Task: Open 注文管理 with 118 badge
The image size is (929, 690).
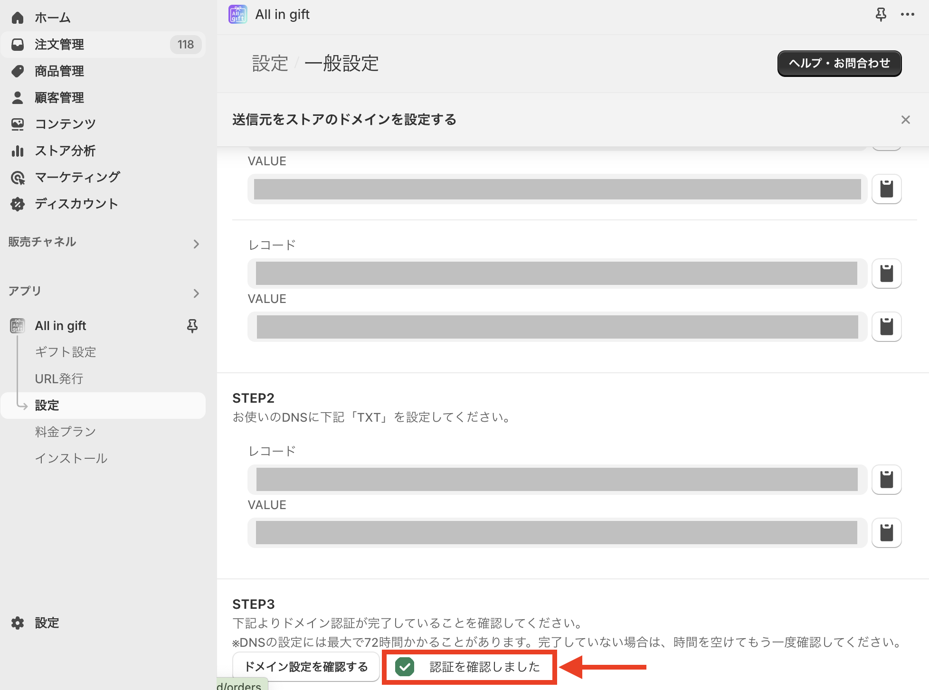Action: pyautogui.click(x=59, y=45)
